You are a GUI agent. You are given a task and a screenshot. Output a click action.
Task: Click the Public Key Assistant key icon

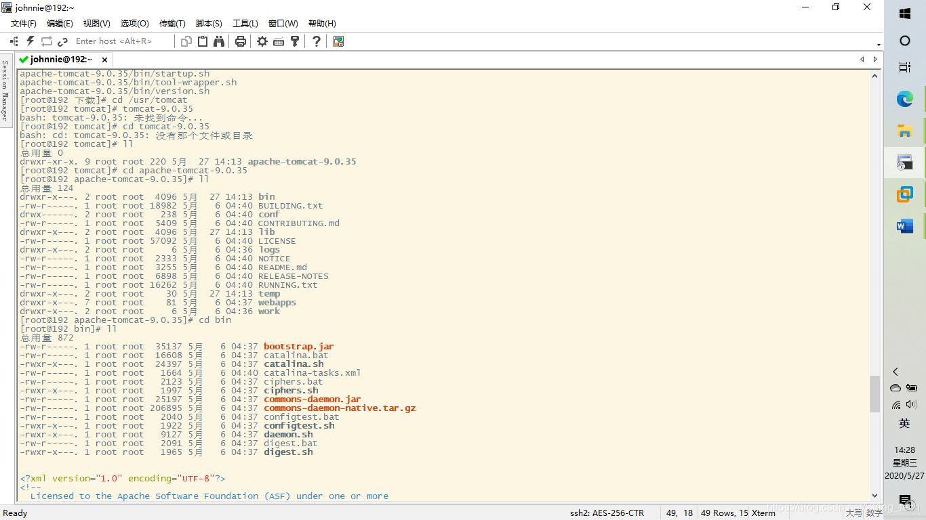295,41
